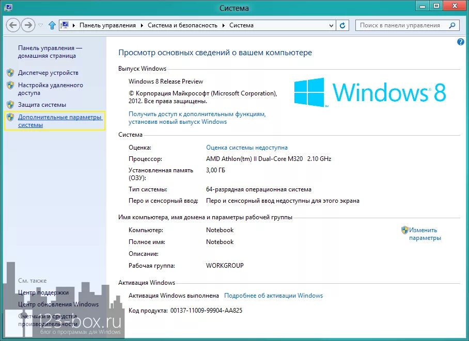Select Система breadcrumb item
Viewport: 469px width, 341px height.
click(x=241, y=25)
